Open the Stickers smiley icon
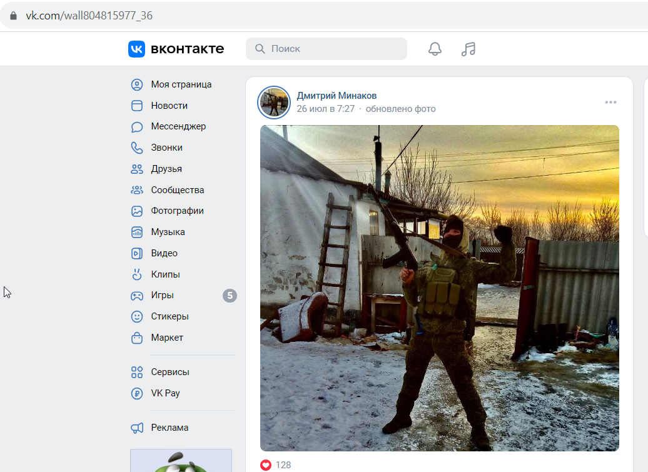This screenshot has height=472, width=648. point(137,316)
